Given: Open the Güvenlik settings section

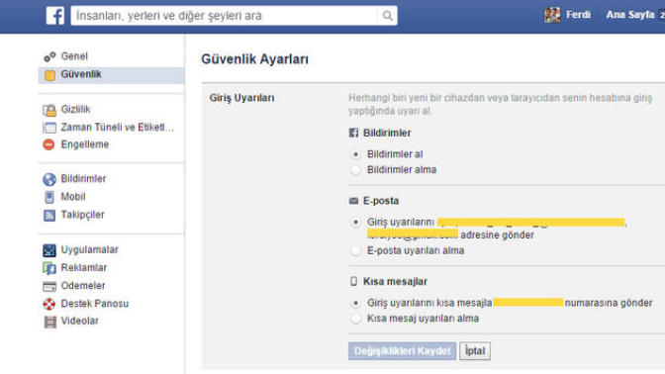Looking at the screenshot, I should [x=112, y=74].
